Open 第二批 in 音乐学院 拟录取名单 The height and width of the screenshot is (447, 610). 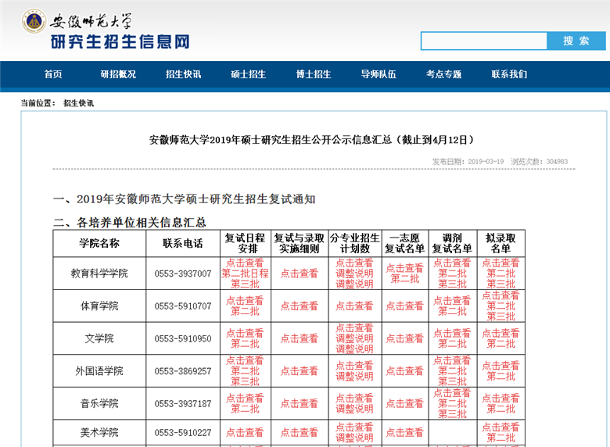501,409
